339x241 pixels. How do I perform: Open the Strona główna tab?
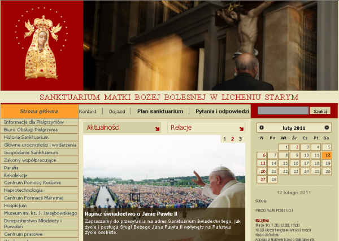click(x=39, y=111)
